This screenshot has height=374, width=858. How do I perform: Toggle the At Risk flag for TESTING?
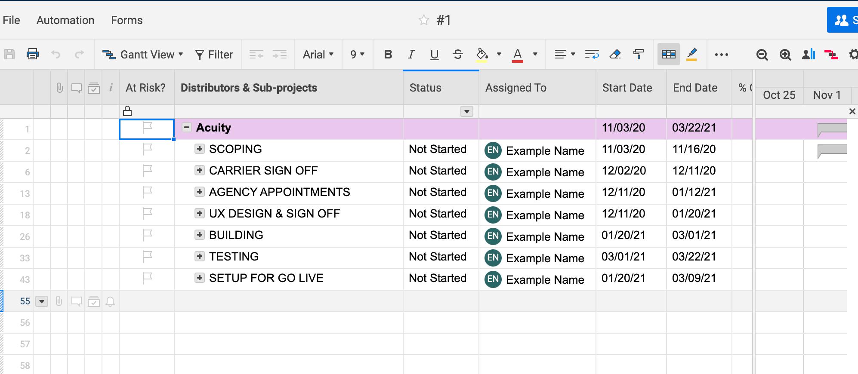click(x=147, y=257)
